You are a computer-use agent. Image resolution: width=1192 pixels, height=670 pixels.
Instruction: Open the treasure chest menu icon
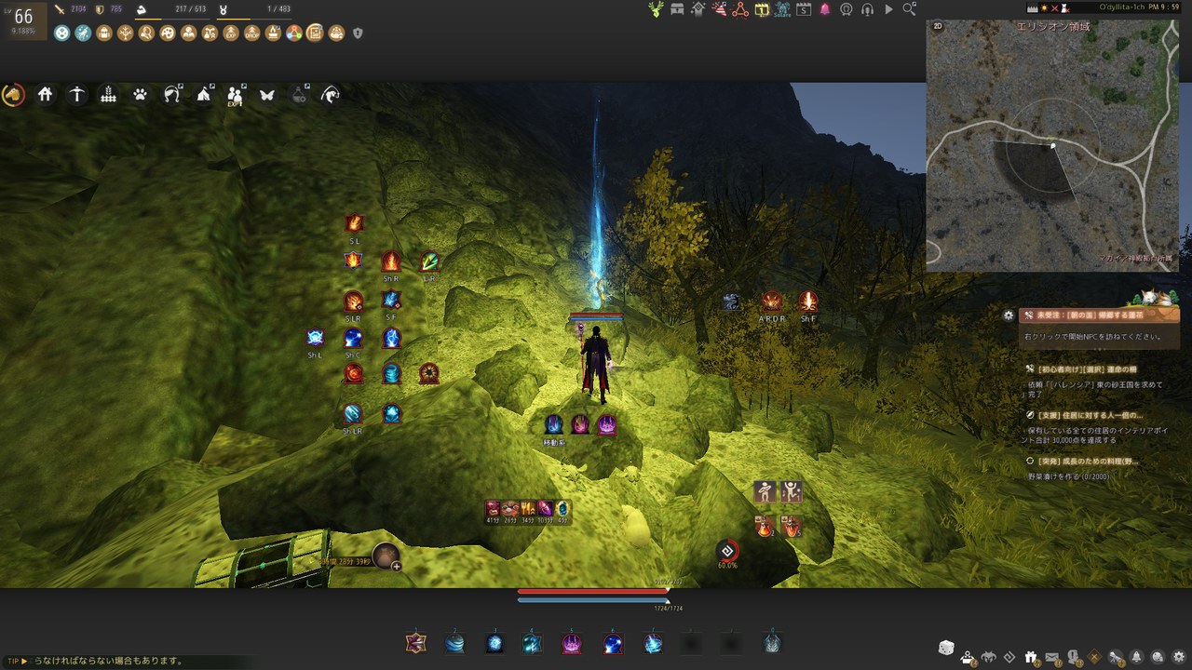pyautogui.click(x=677, y=9)
